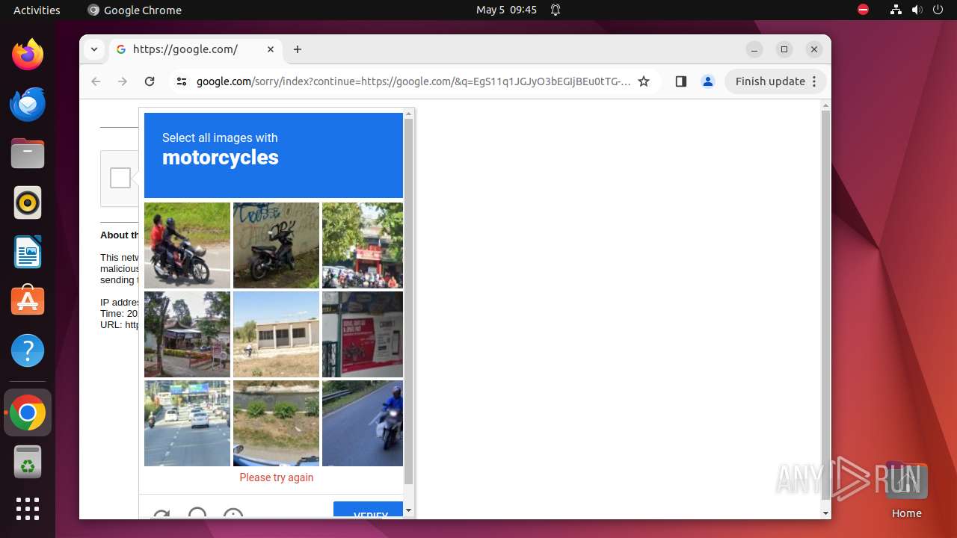This screenshot has width=957, height=538.
Task: Tick the I'm not a robot checkbox
Action: click(x=120, y=178)
